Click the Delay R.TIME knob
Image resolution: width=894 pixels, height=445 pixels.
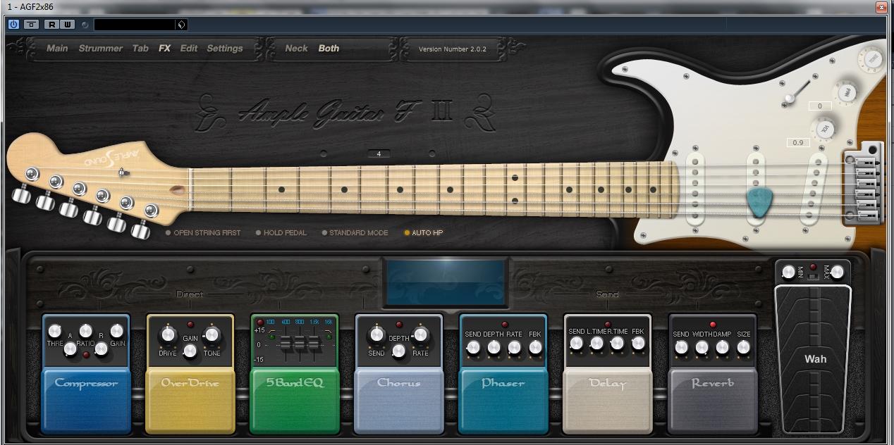click(x=618, y=343)
